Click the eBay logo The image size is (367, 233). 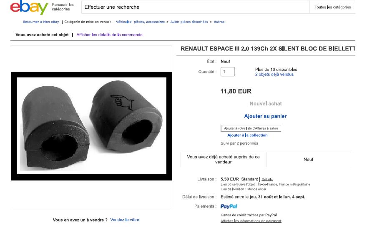(29, 8)
